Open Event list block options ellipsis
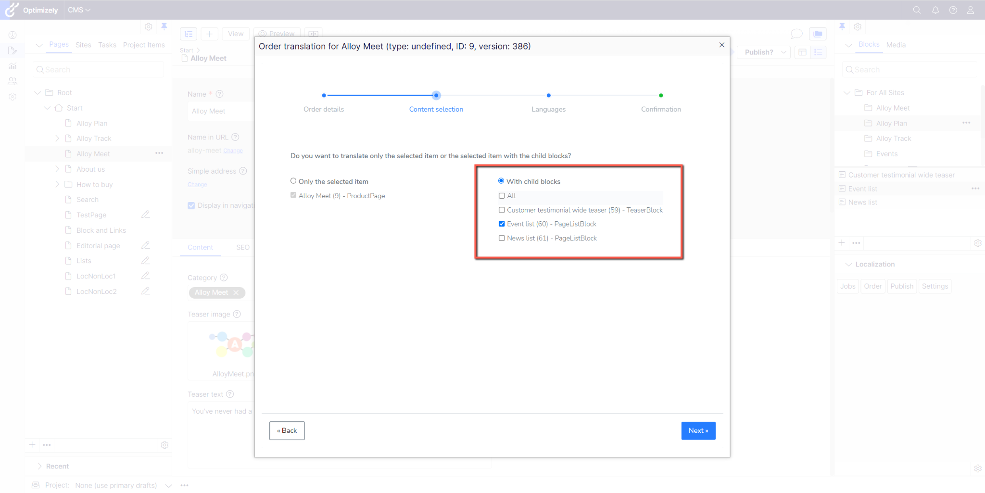The image size is (985, 493). tap(975, 189)
